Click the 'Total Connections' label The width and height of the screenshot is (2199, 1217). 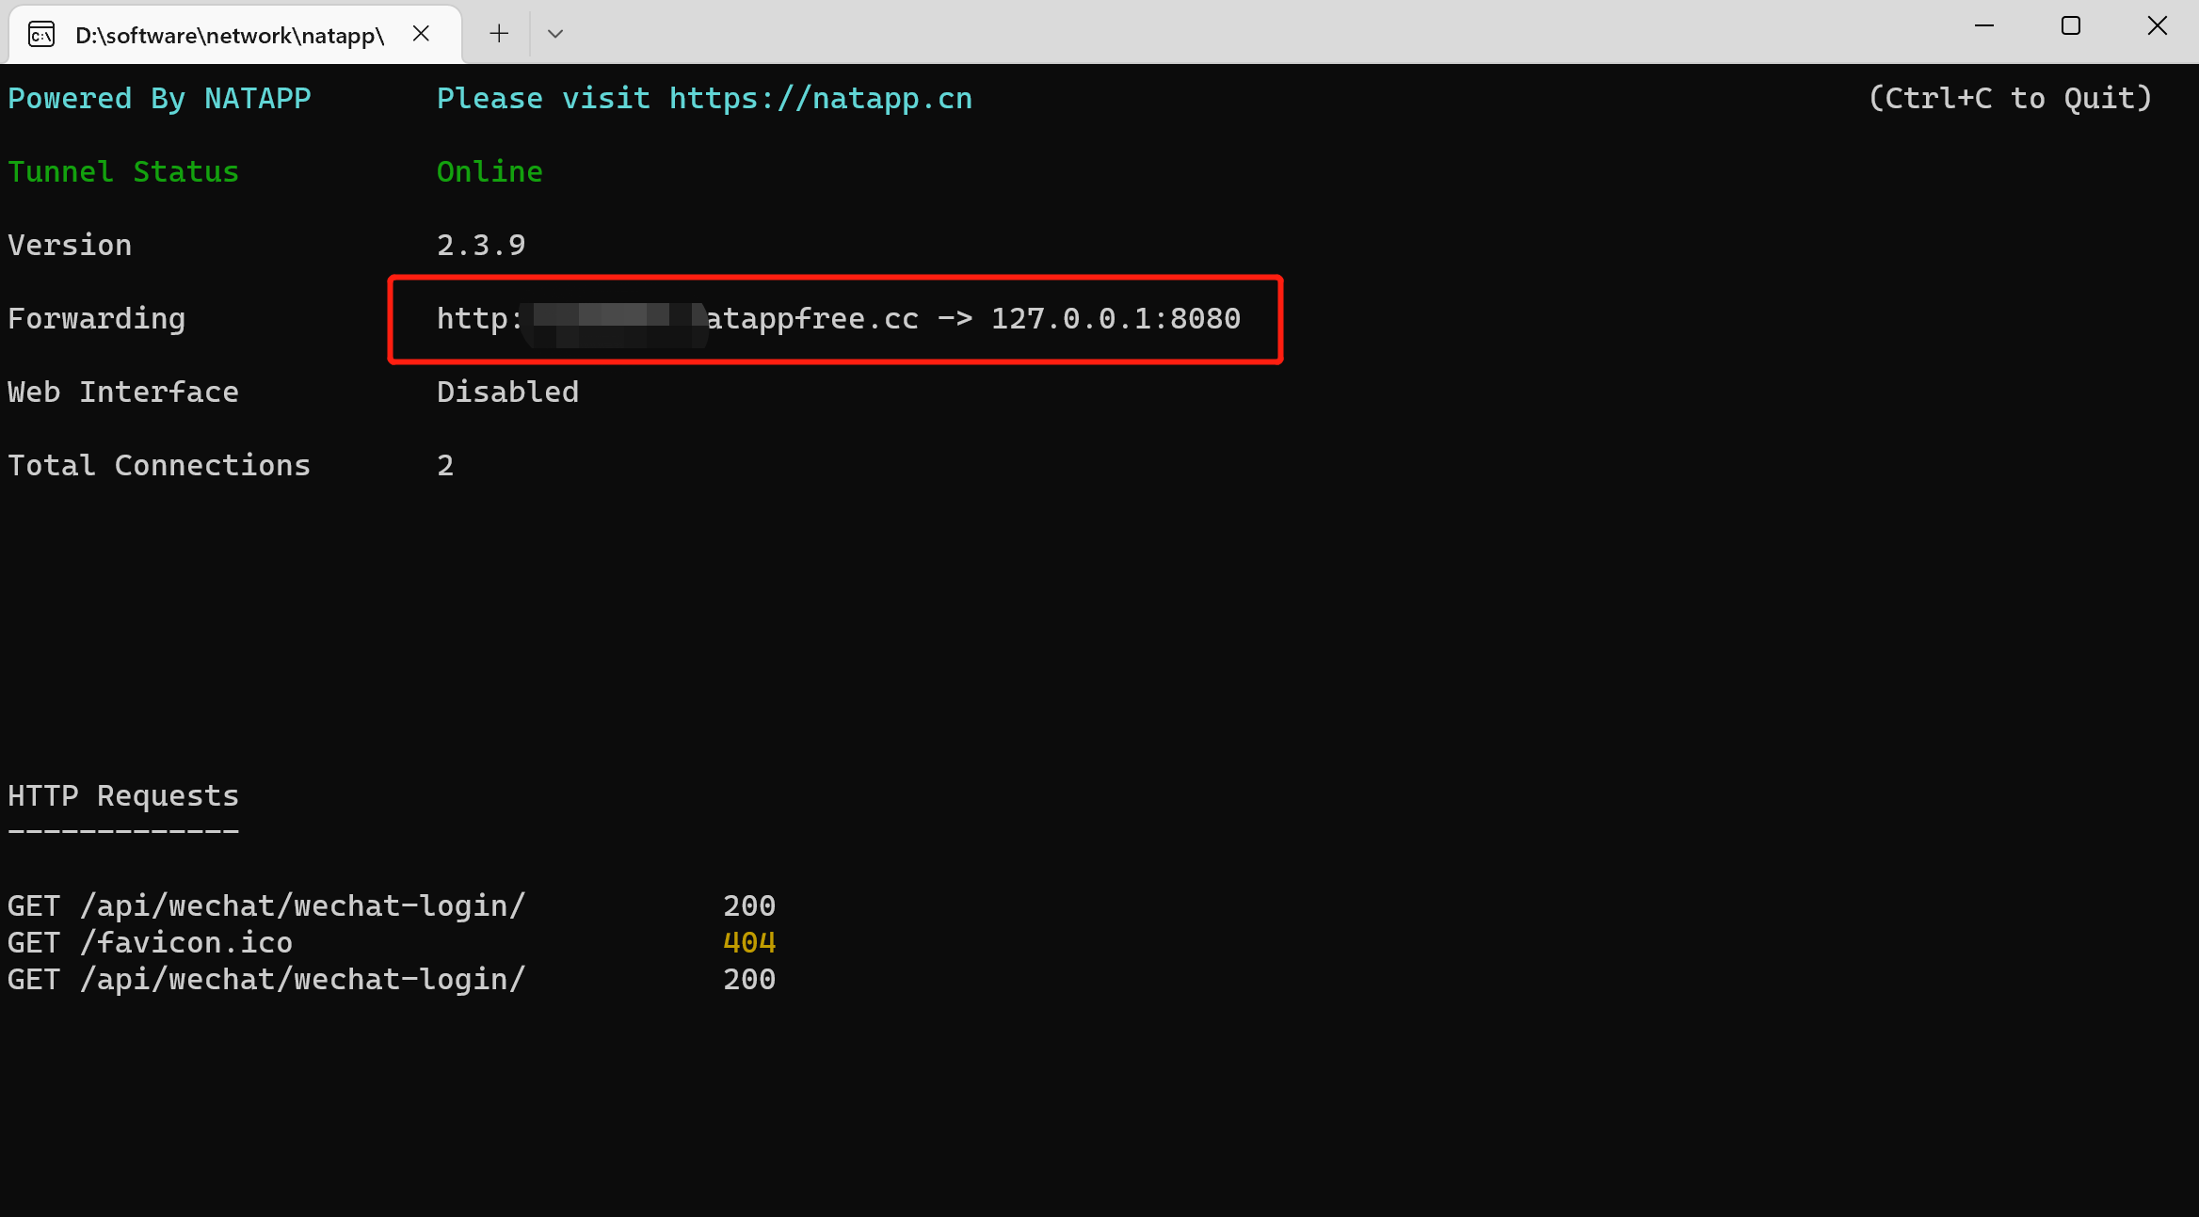(x=159, y=466)
